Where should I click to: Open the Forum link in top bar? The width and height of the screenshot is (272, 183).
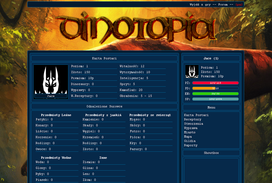pos(223,5)
